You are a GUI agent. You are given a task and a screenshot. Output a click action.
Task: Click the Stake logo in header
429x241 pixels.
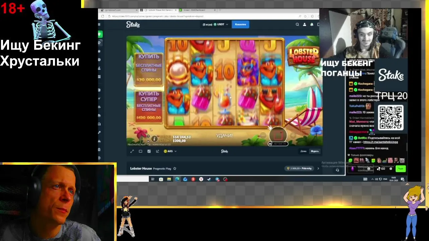pos(133,24)
